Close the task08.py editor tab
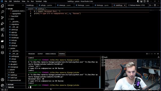 125,5
